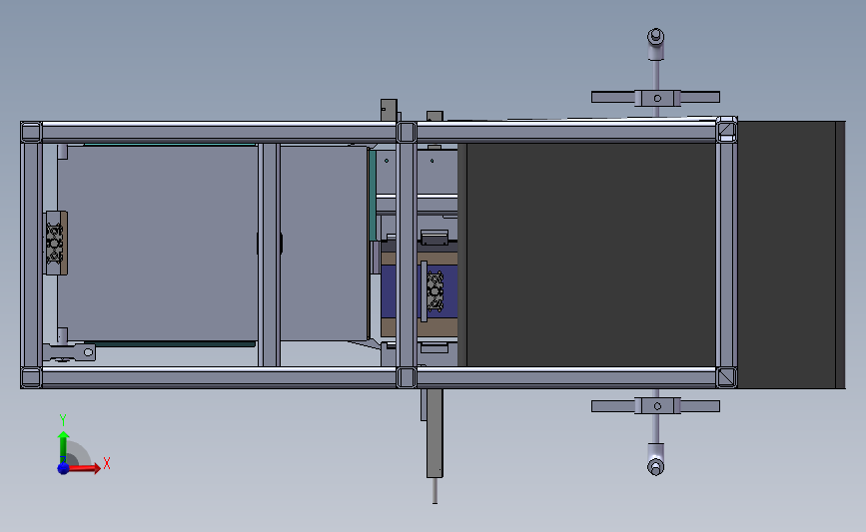Select the round knob at the bottom of the lower rod
The image size is (866, 532).
click(655, 467)
